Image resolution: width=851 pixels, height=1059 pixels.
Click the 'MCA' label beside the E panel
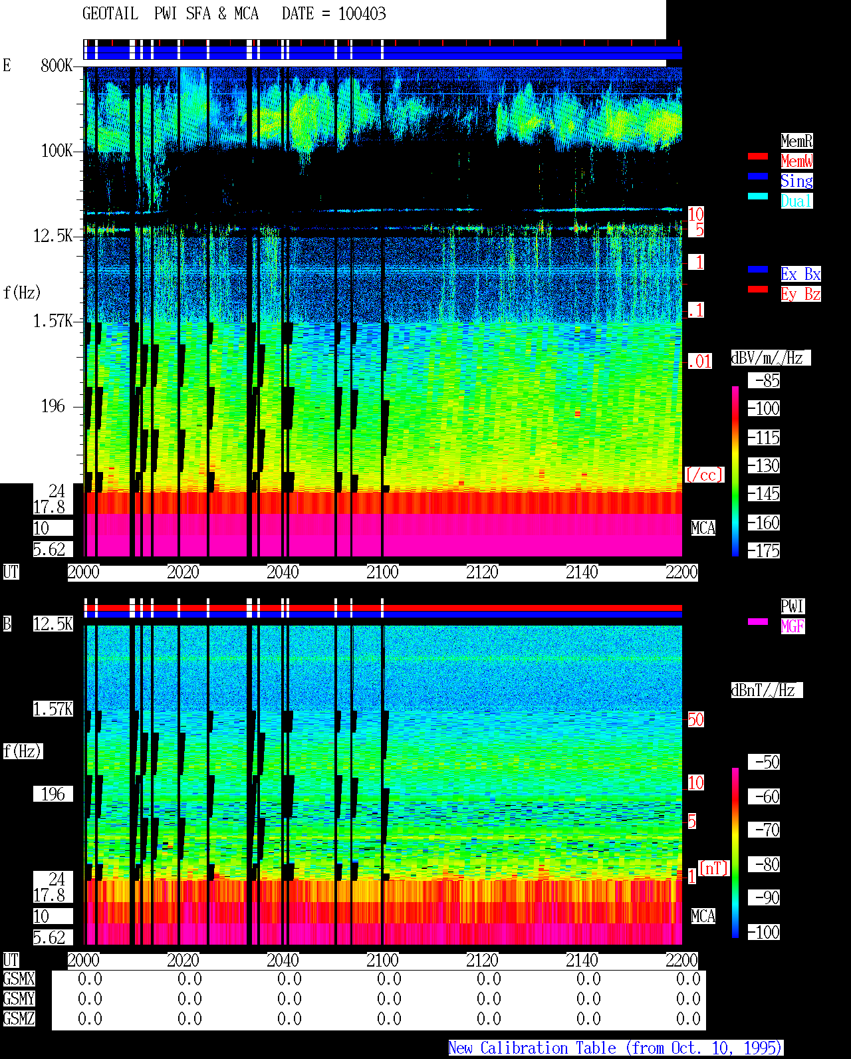coord(703,528)
